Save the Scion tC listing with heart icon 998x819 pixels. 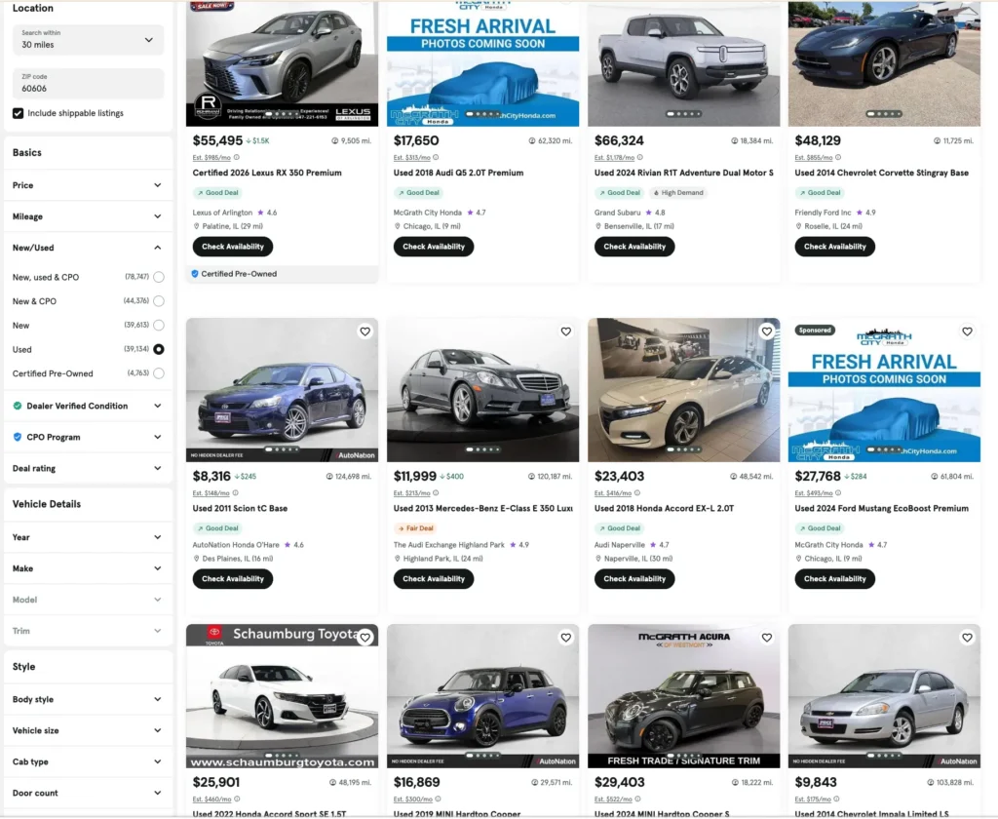click(x=365, y=331)
